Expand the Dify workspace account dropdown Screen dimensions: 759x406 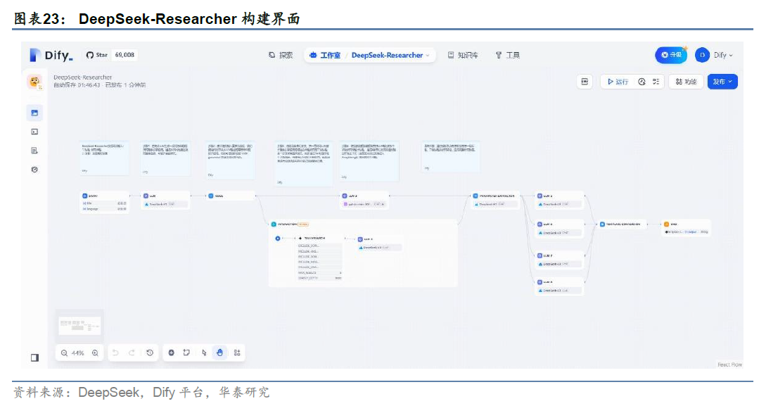coord(723,55)
